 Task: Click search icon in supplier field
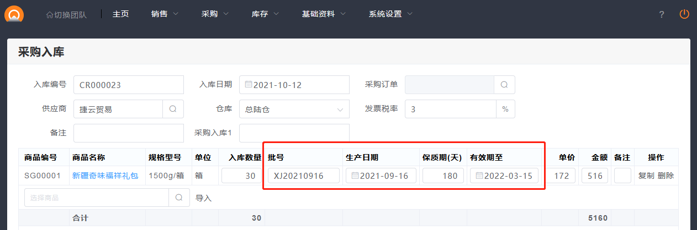(x=173, y=109)
